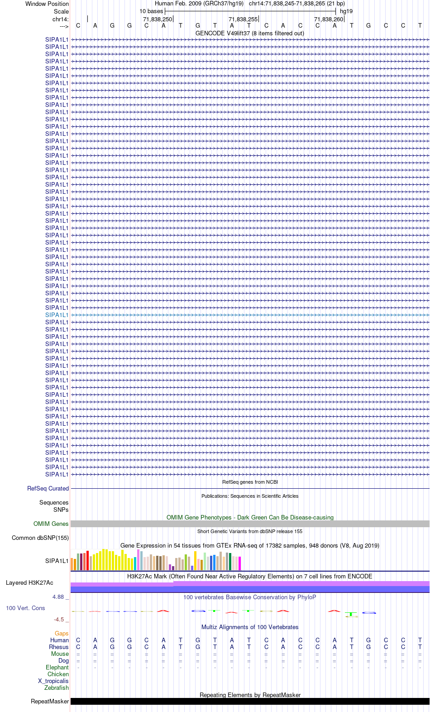Click the '10 bases' scale bar text
The width and height of the screenshot is (430, 712).
point(151,11)
